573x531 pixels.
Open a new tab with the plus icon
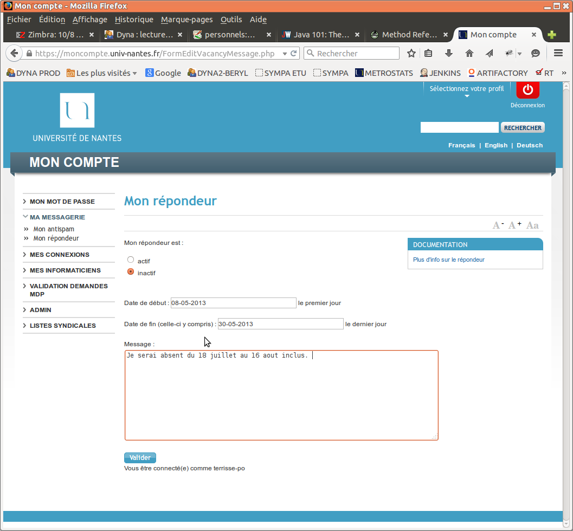(x=551, y=34)
